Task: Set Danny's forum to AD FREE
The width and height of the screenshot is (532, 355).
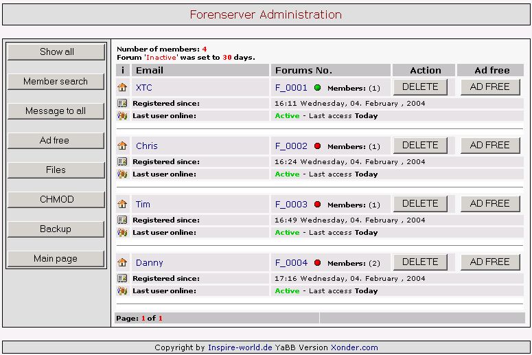Action: click(x=490, y=262)
